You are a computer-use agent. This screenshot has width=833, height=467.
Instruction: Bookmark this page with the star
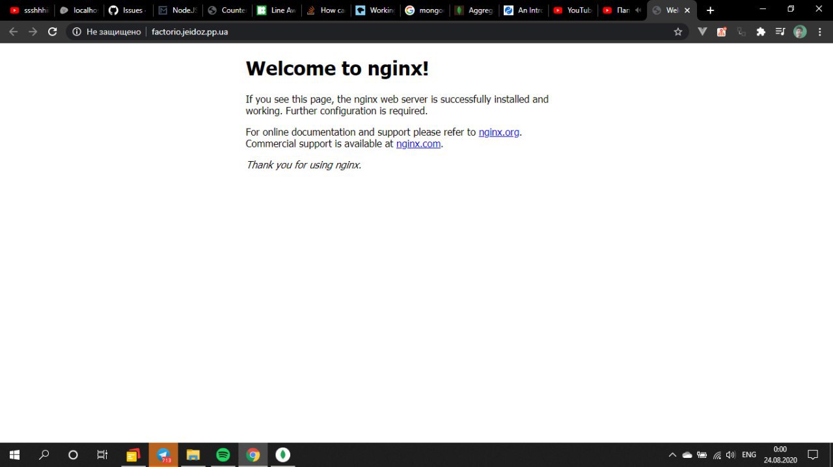coord(677,31)
